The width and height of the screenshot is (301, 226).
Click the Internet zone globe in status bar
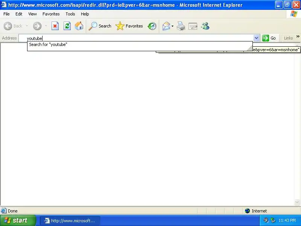pos(248,211)
